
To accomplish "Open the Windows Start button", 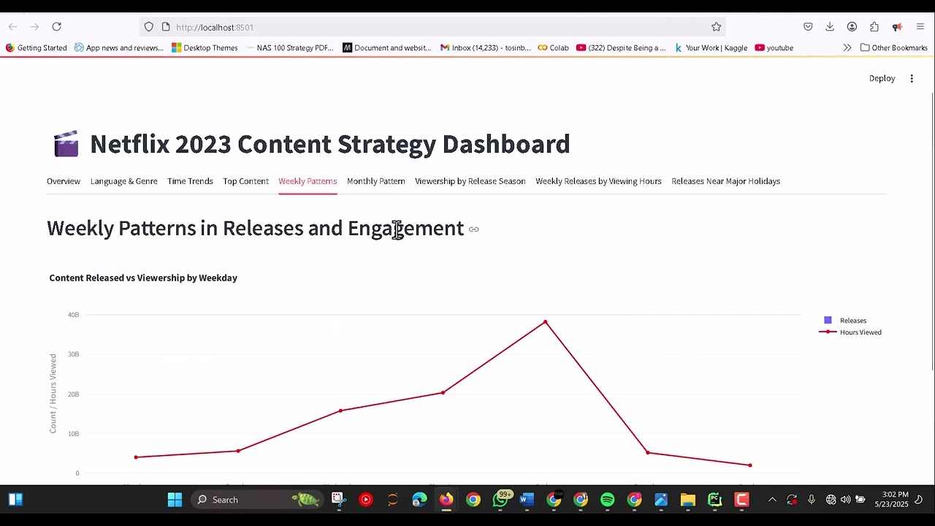I will (175, 500).
